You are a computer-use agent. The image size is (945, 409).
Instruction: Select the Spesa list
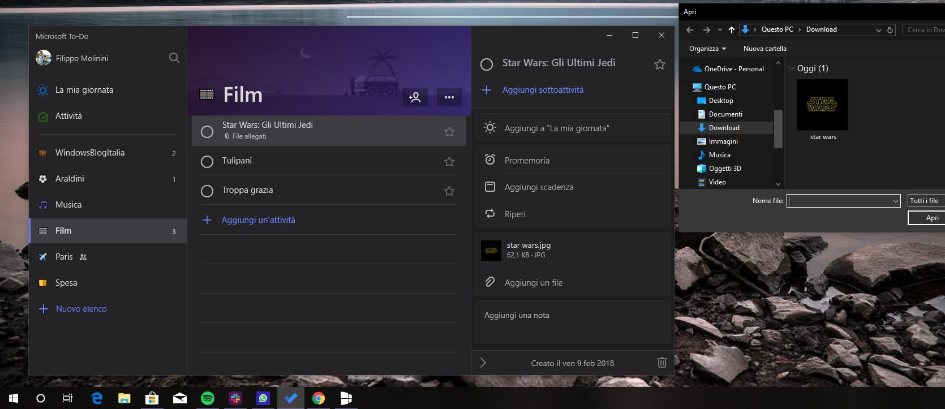(x=108, y=283)
